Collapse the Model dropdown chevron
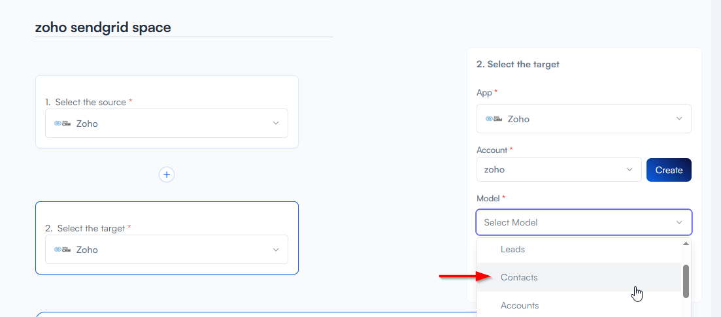The width and height of the screenshot is (721, 317). click(679, 222)
